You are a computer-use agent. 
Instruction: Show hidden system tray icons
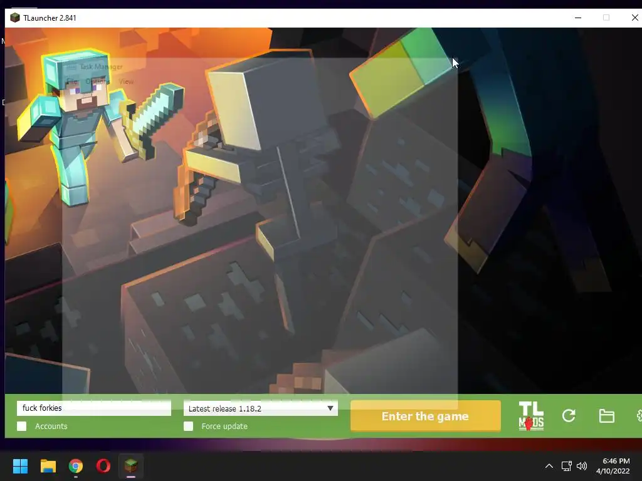click(x=549, y=466)
